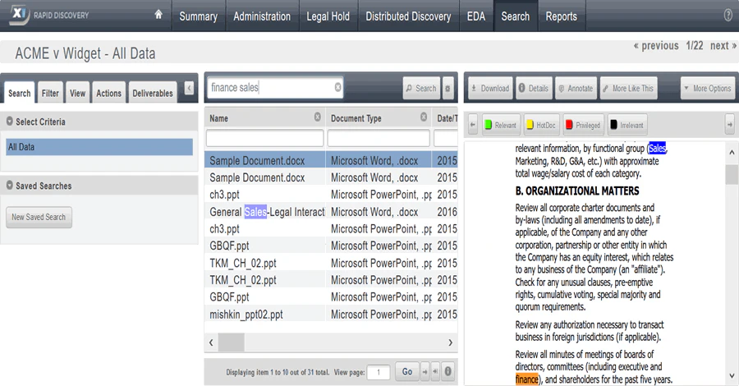Tag document as Relevant (green)
This screenshot has width=739, height=386.
tap(501, 125)
